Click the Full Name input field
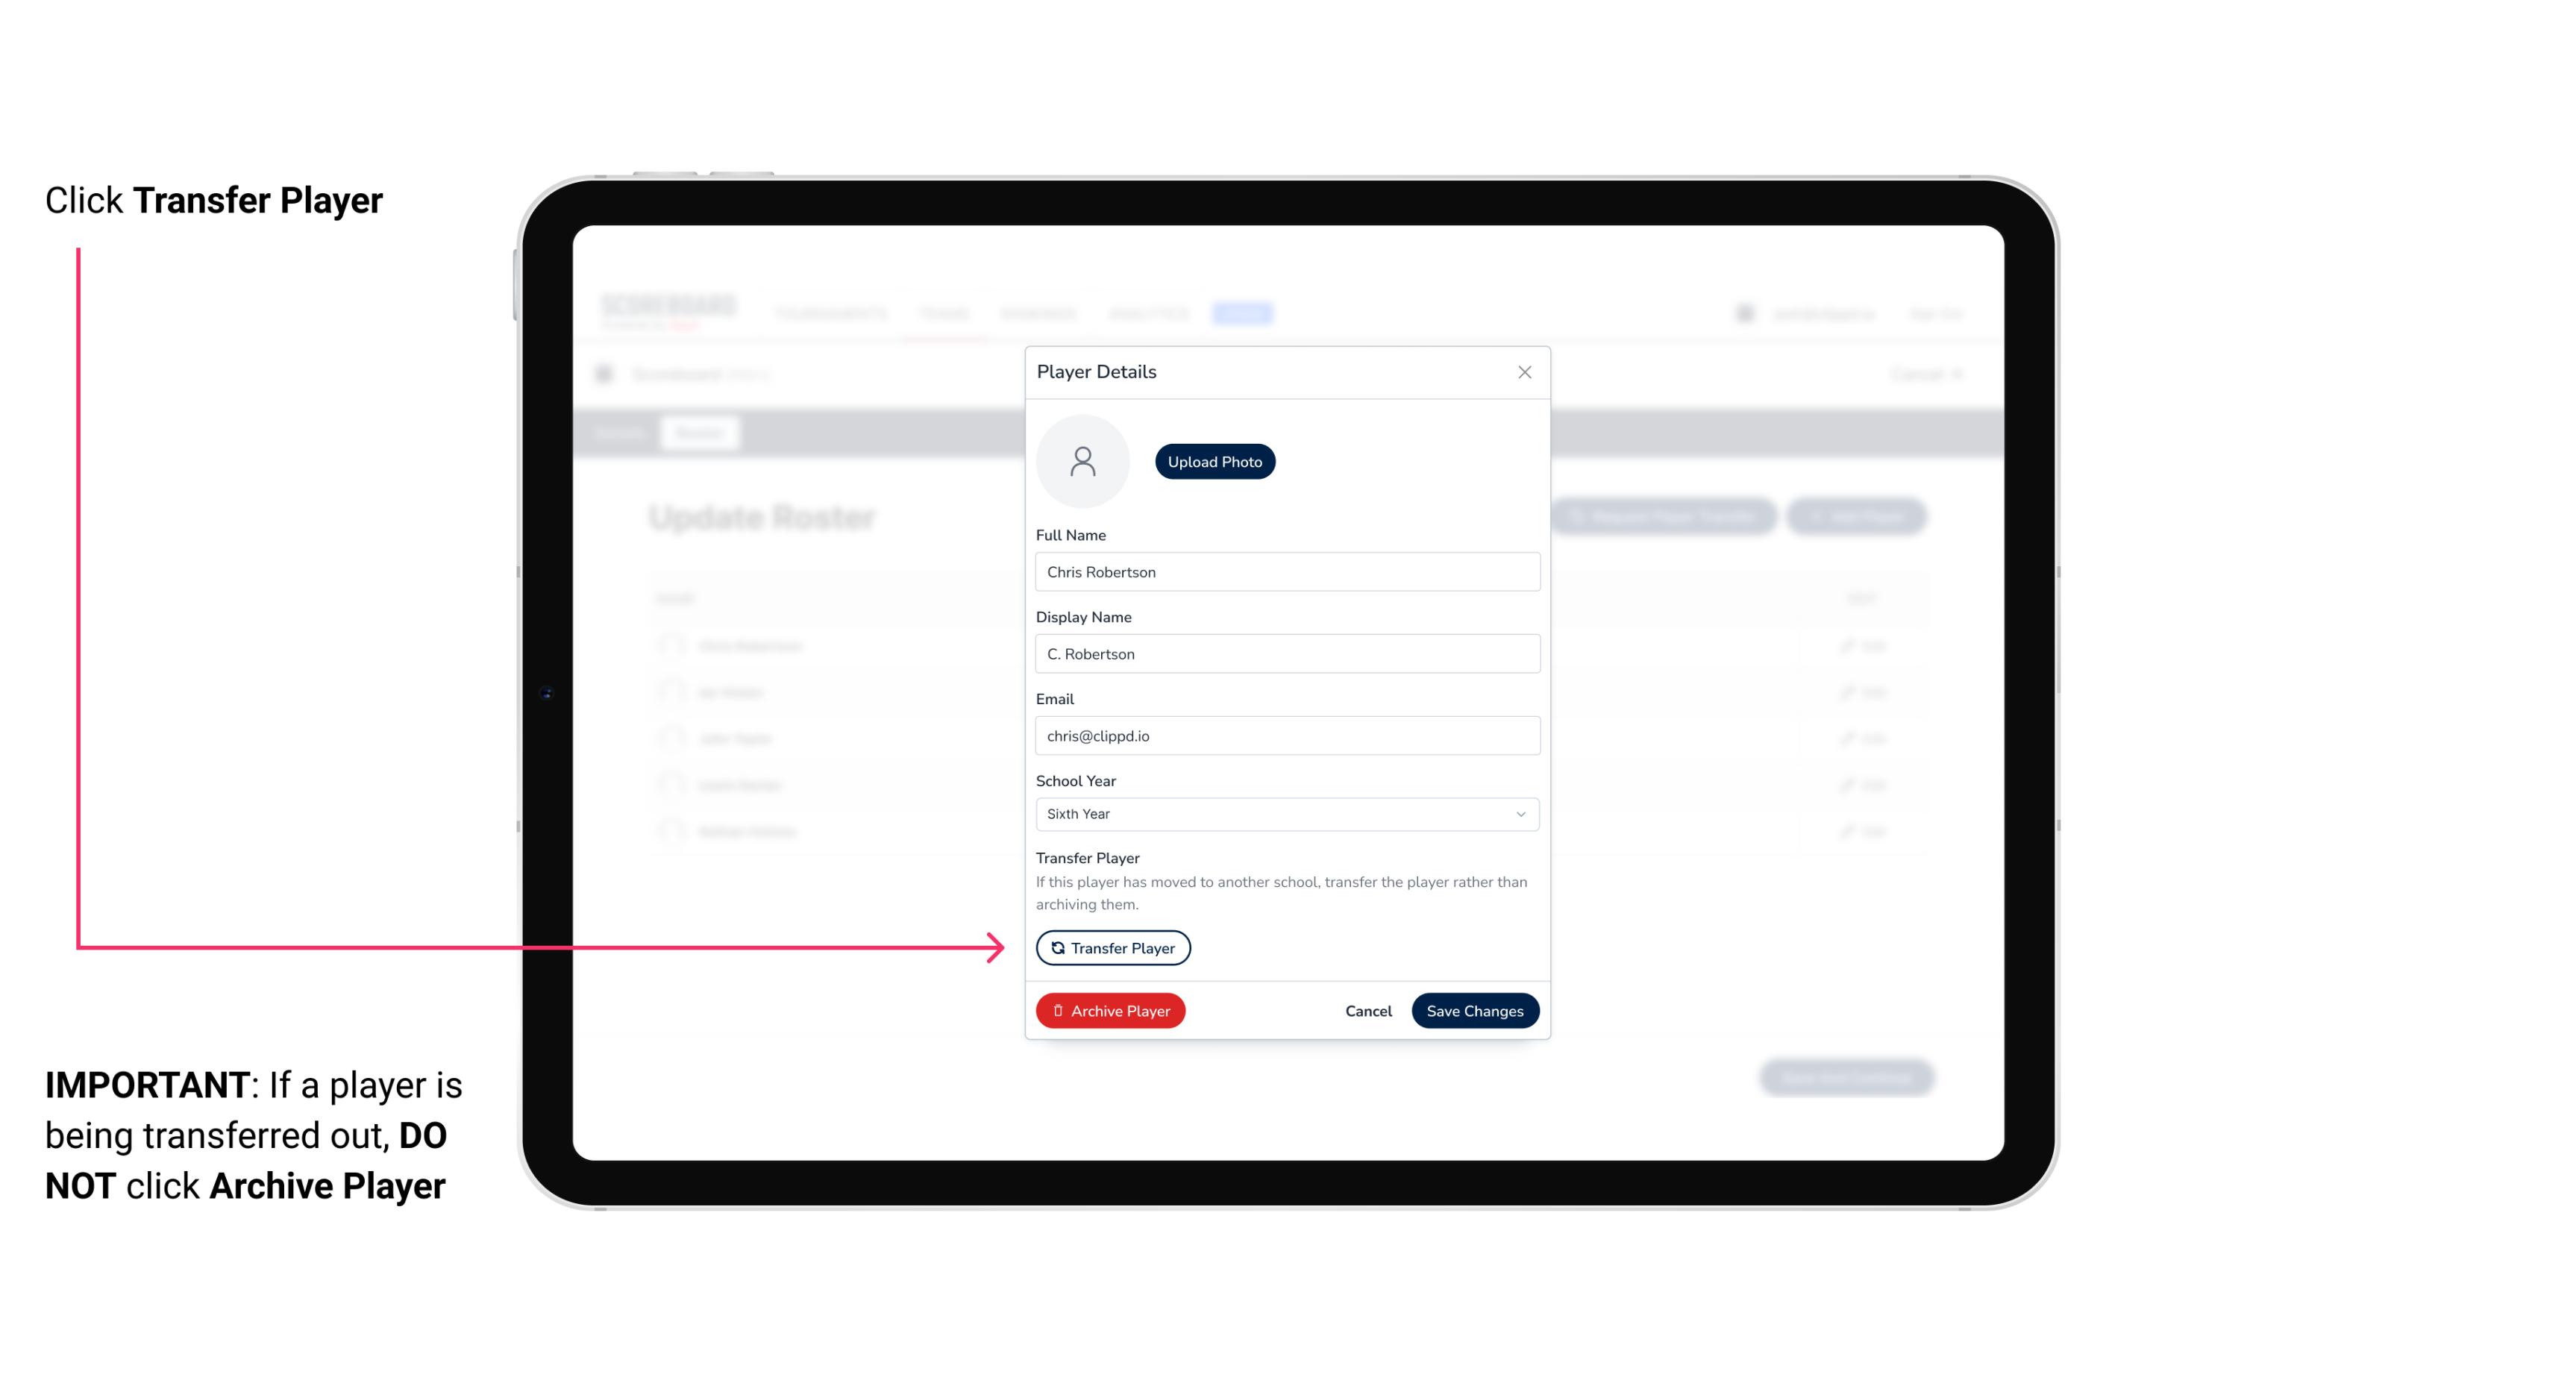Viewport: 2576px width, 1386px height. pyautogui.click(x=1284, y=570)
